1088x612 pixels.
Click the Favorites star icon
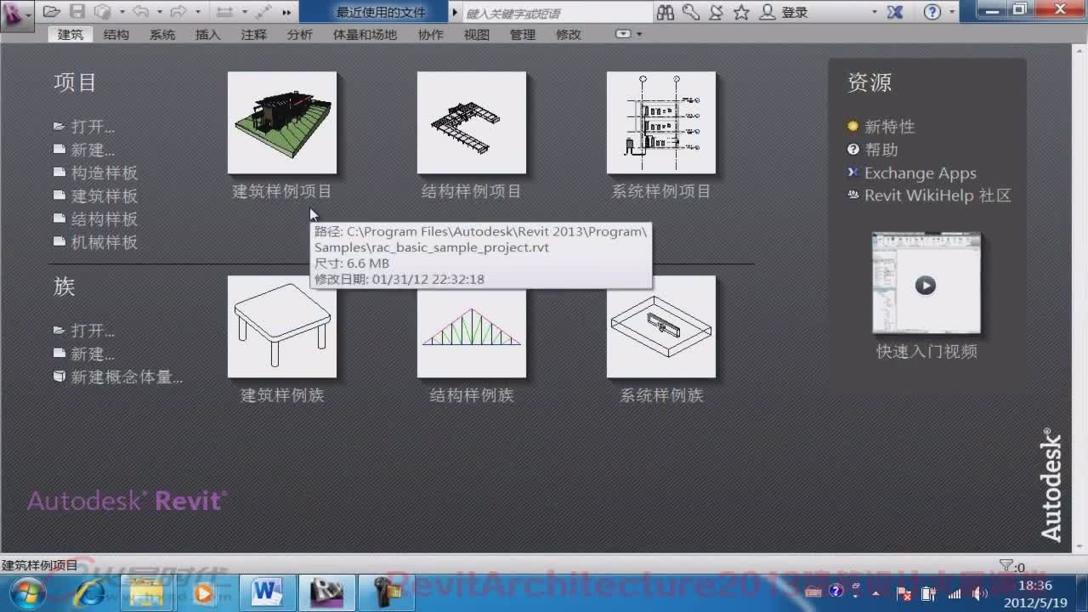[x=742, y=12]
